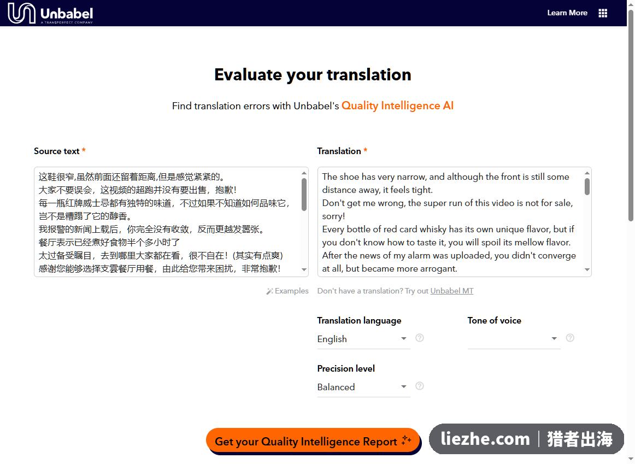This screenshot has width=635, height=464.
Task: Open the Unbabel MT link
Action: pyautogui.click(x=451, y=291)
